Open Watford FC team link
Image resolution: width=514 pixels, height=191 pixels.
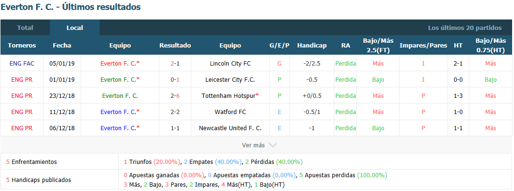pyautogui.click(x=230, y=112)
